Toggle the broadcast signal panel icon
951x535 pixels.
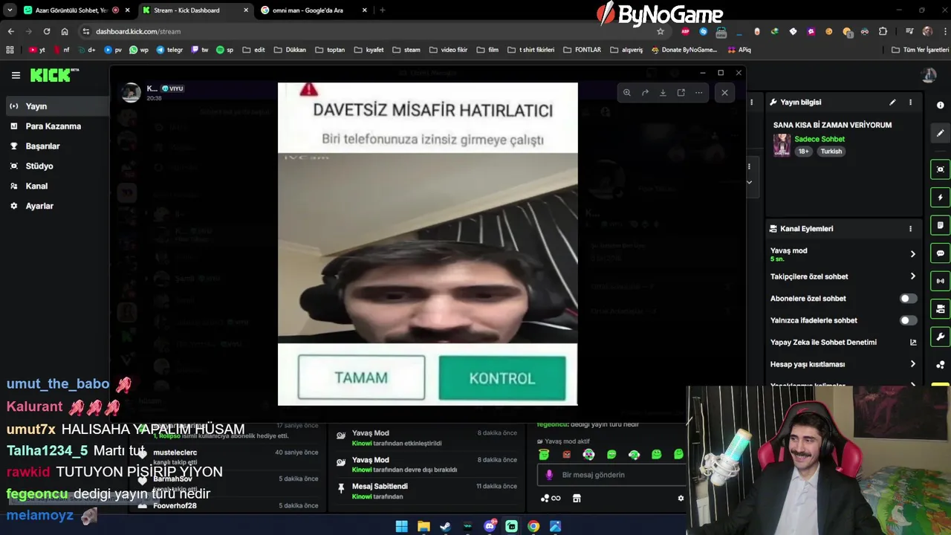click(x=941, y=281)
